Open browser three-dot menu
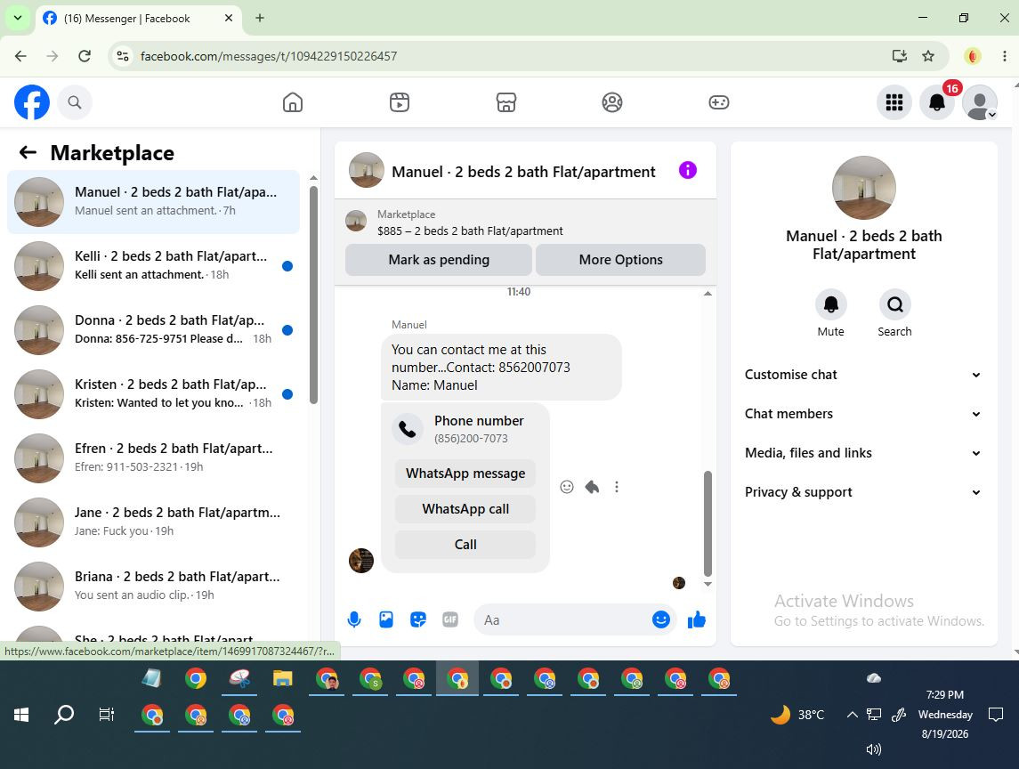Image resolution: width=1019 pixels, height=769 pixels. coord(1004,56)
